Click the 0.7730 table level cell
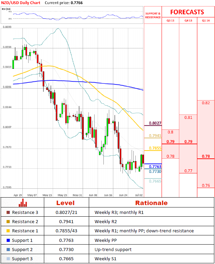The height and width of the screenshot is (264, 215). (x=66, y=249)
